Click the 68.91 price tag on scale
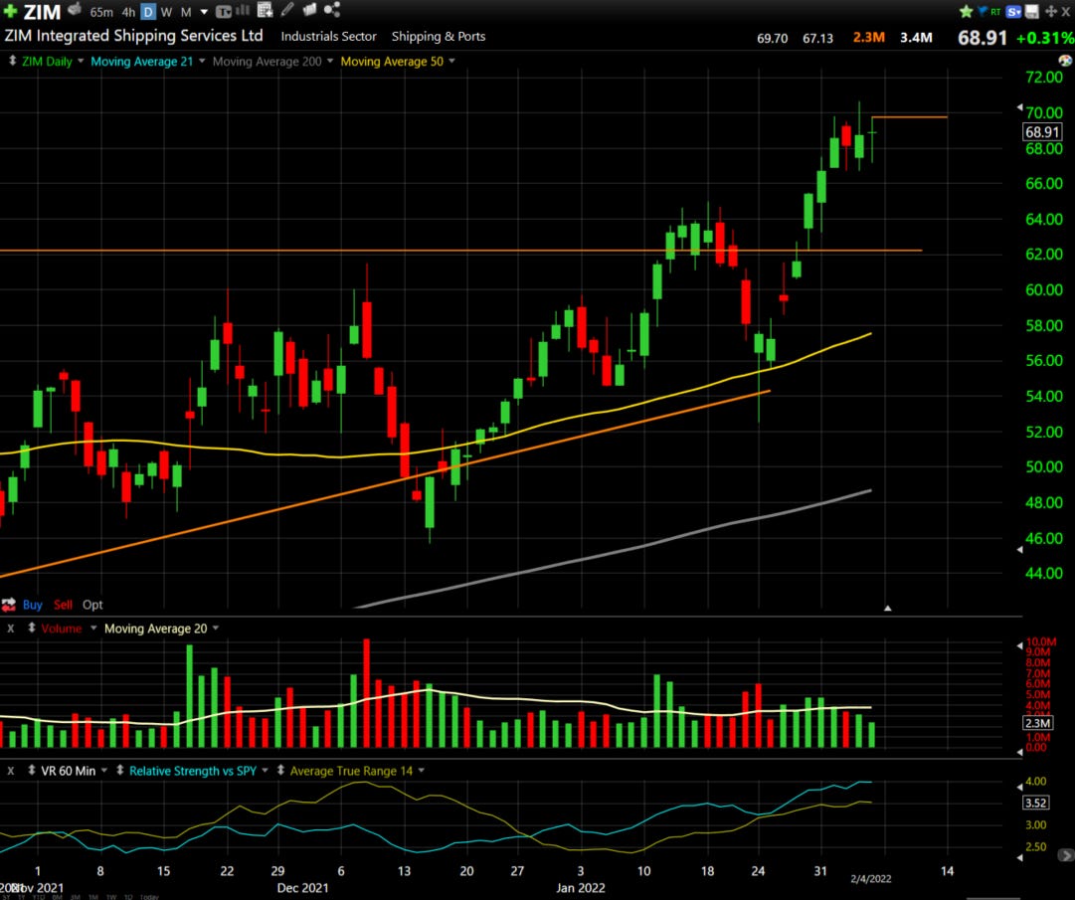 pyautogui.click(x=1042, y=131)
